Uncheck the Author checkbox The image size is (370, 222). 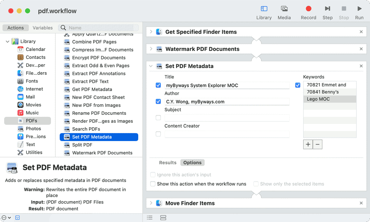point(158,101)
